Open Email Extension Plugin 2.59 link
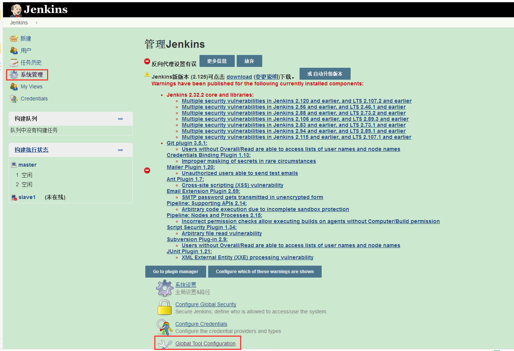514x351 pixels. [x=203, y=191]
